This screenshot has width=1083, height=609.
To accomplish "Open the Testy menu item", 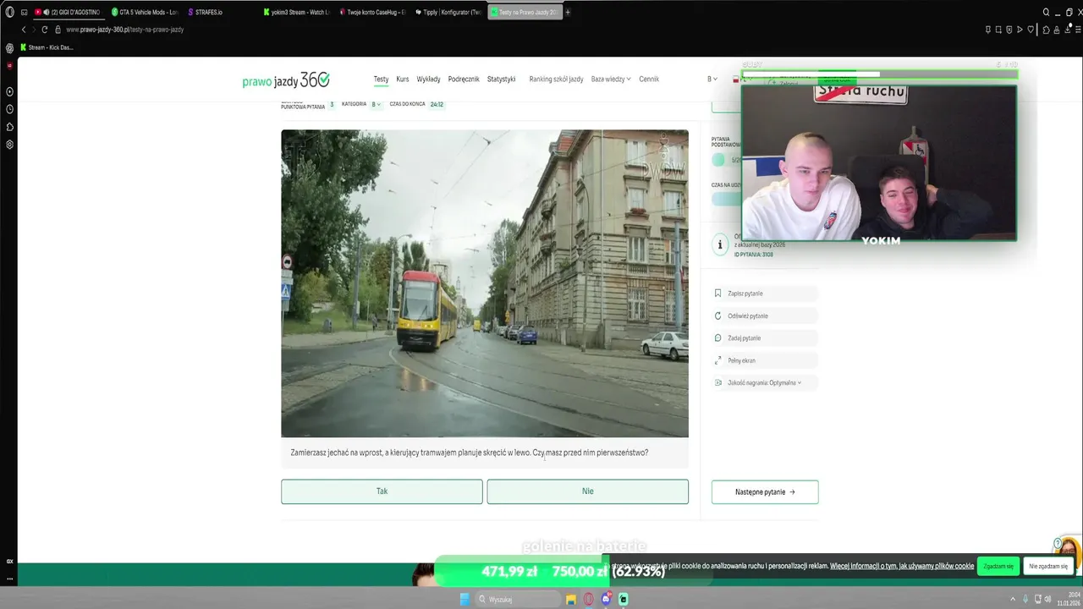I will point(382,80).
